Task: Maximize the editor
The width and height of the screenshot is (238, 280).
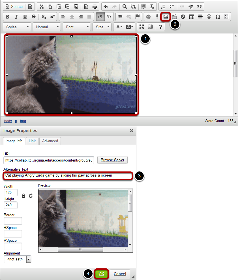Action: 141,27
